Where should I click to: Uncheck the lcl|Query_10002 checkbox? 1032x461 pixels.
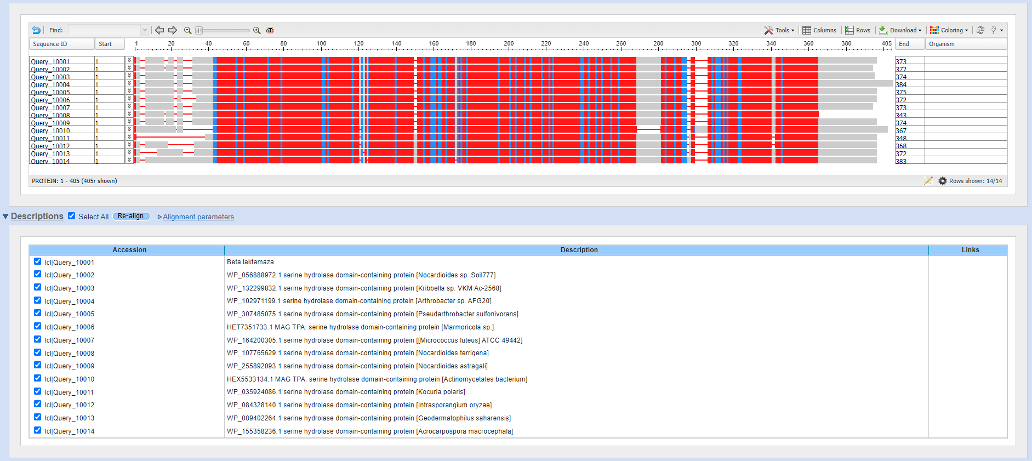(37, 274)
